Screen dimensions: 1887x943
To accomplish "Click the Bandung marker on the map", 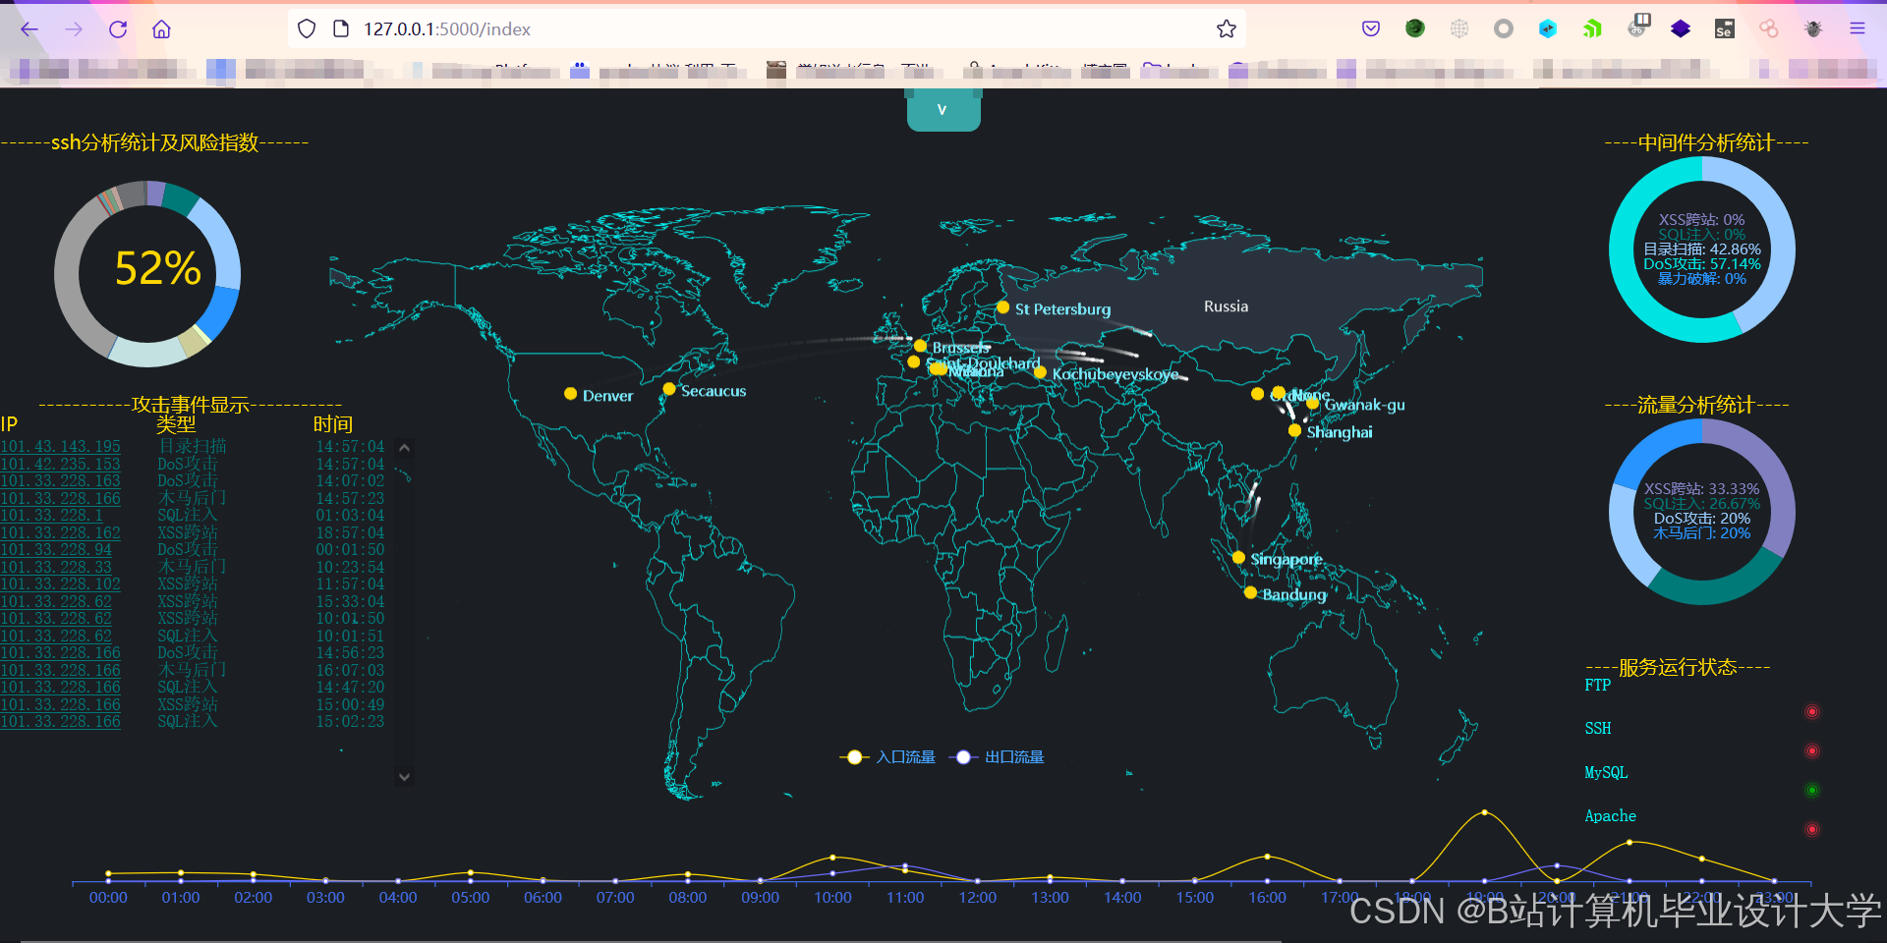I will 1250,592.
